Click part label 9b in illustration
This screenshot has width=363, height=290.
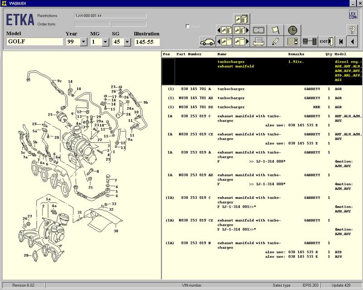[x=146, y=102]
